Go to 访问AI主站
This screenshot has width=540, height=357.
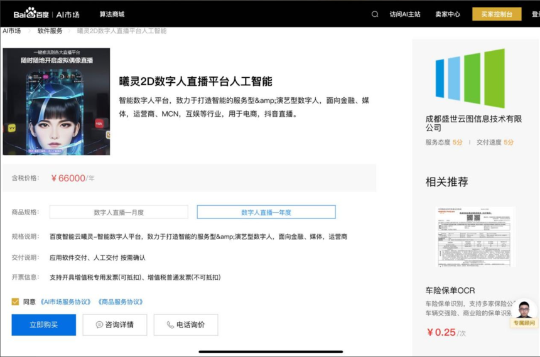pyautogui.click(x=404, y=14)
